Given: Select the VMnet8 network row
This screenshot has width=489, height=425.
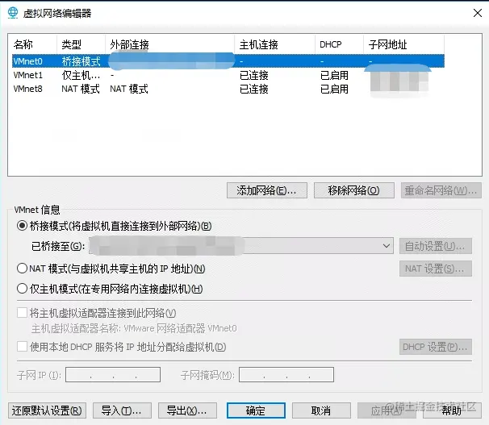Looking at the screenshot, I should 228,89.
